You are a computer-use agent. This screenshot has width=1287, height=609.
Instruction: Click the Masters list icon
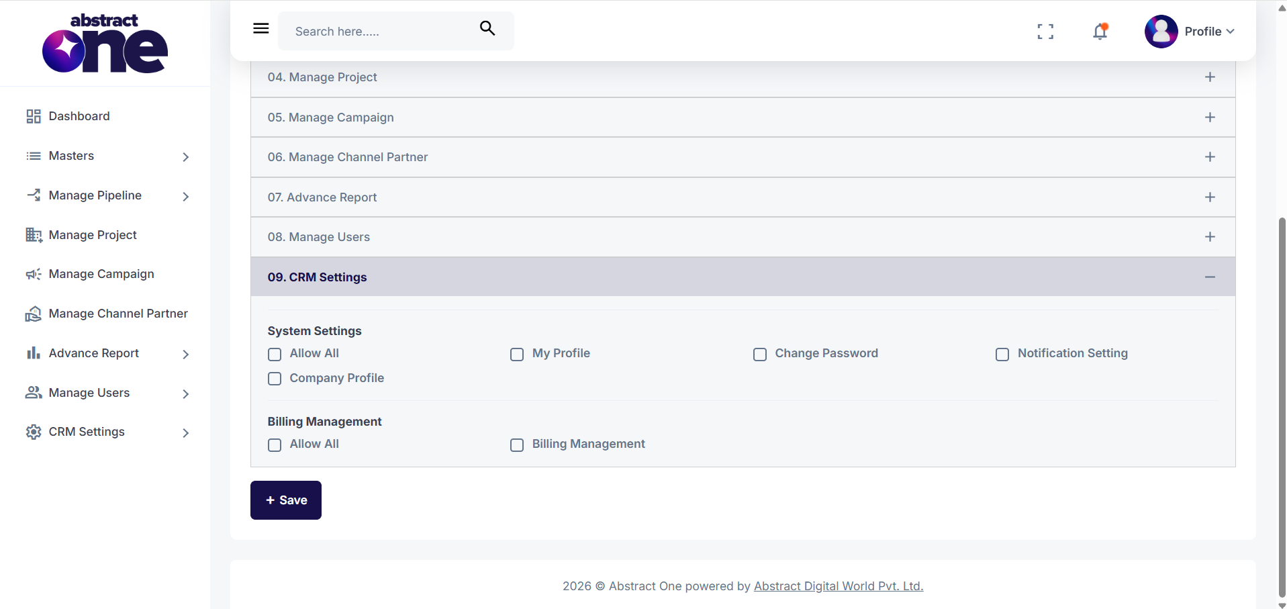pyautogui.click(x=34, y=156)
